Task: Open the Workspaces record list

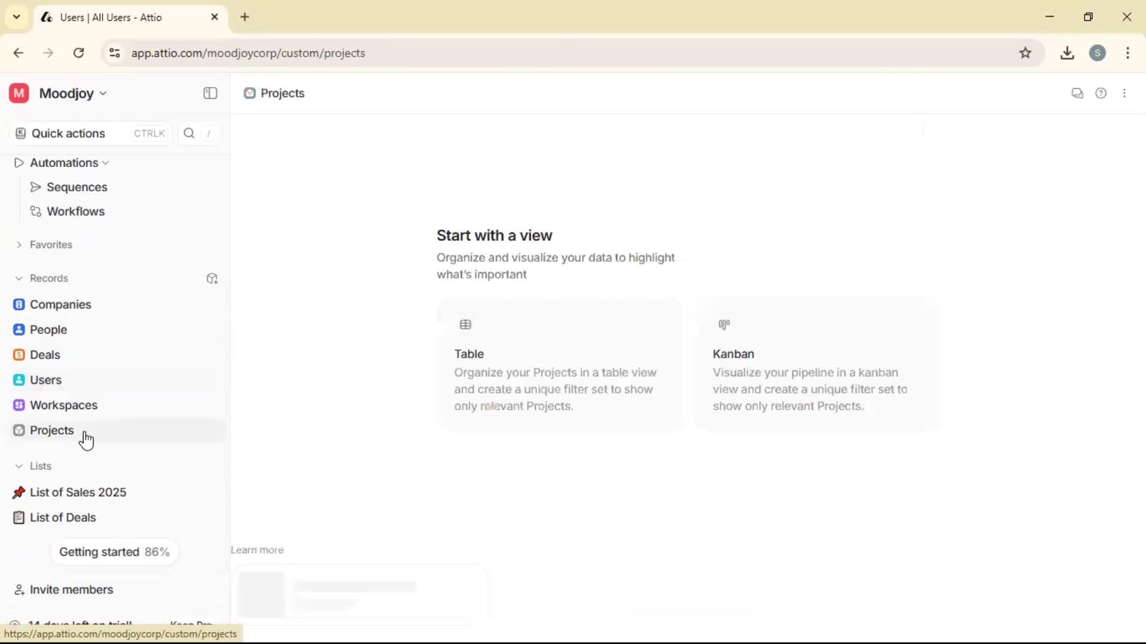Action: tap(63, 404)
